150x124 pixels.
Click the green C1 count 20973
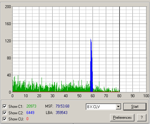(31, 106)
